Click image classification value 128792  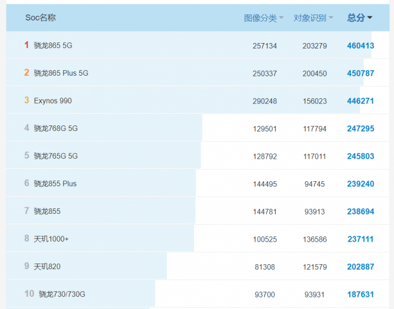tap(265, 156)
